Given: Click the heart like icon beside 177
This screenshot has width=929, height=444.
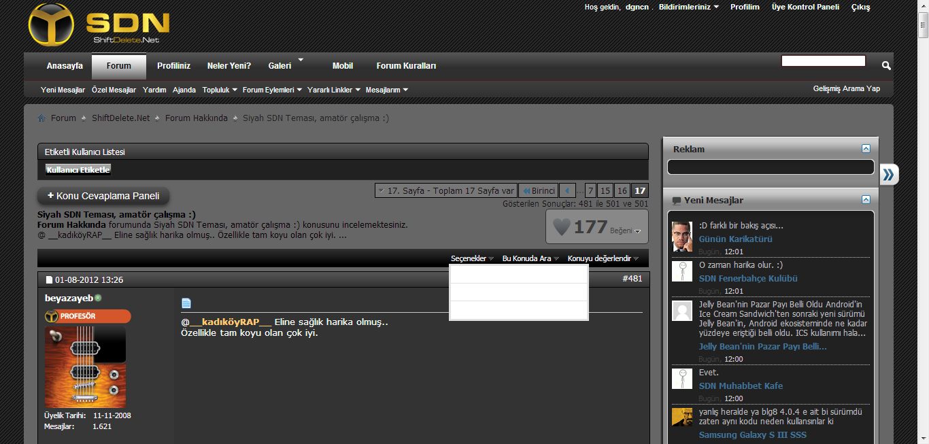Looking at the screenshot, I should coord(561,227).
